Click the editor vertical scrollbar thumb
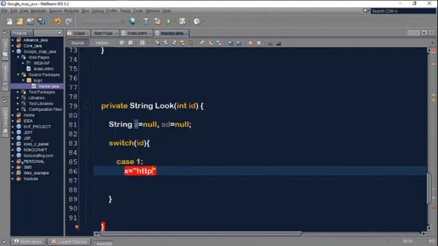 click(x=429, y=188)
